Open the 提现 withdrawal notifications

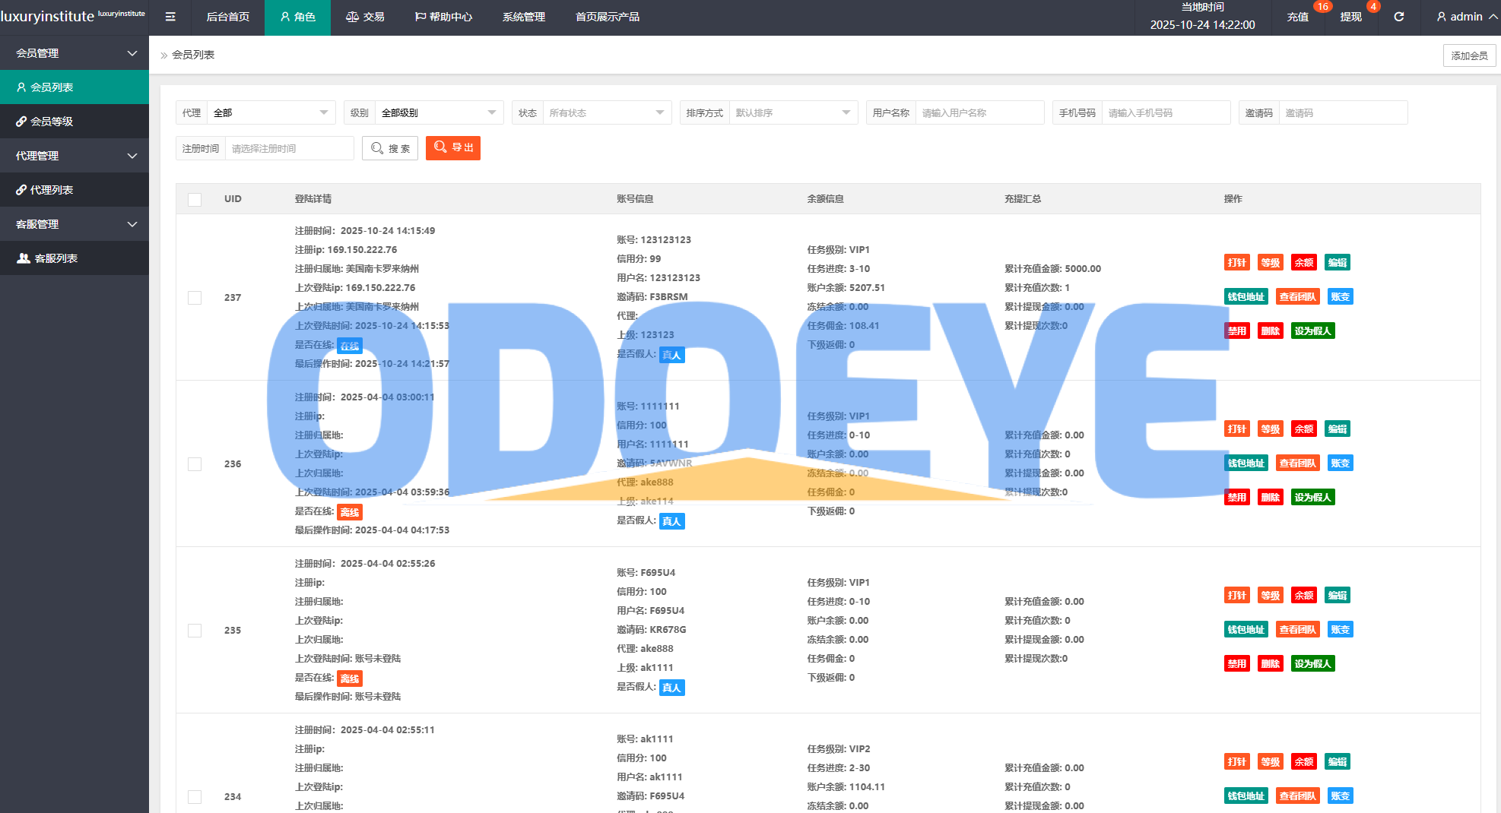tap(1350, 17)
